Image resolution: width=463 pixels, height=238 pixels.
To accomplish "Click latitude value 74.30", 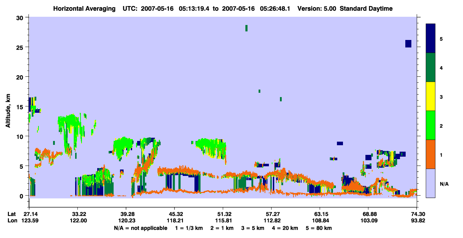I will coord(417,214).
